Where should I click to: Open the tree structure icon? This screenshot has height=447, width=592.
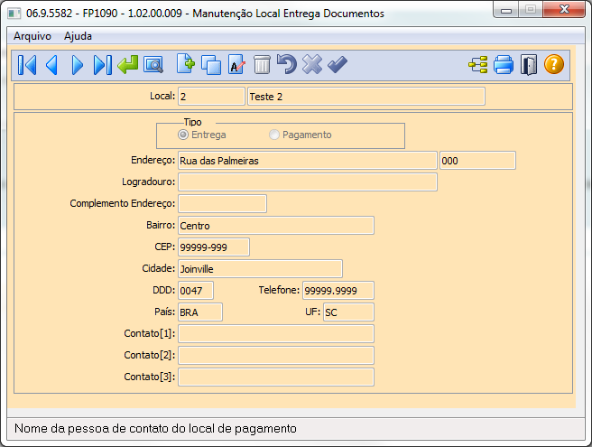pos(478,65)
